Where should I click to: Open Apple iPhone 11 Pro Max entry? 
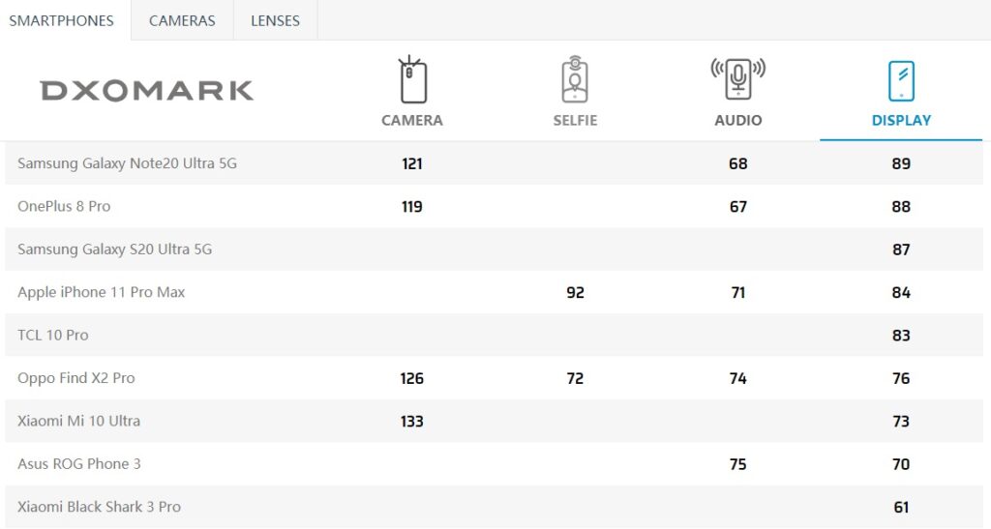101,292
